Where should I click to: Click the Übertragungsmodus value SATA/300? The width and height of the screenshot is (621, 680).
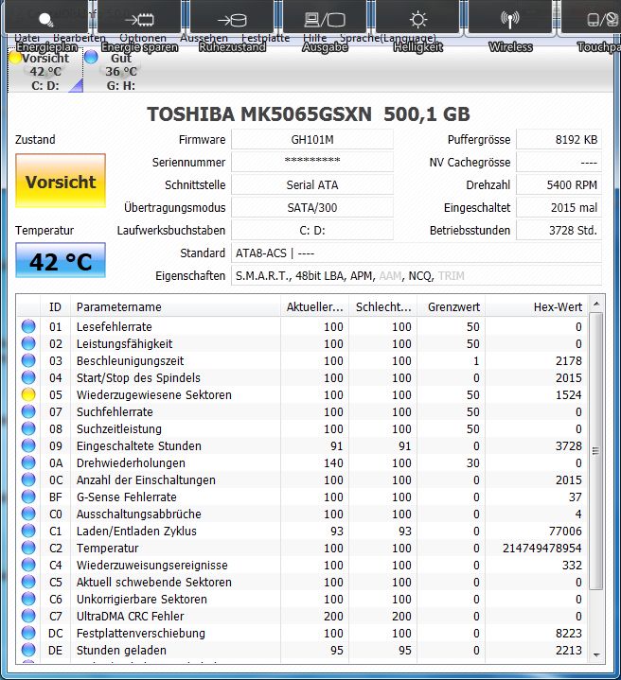pos(312,208)
